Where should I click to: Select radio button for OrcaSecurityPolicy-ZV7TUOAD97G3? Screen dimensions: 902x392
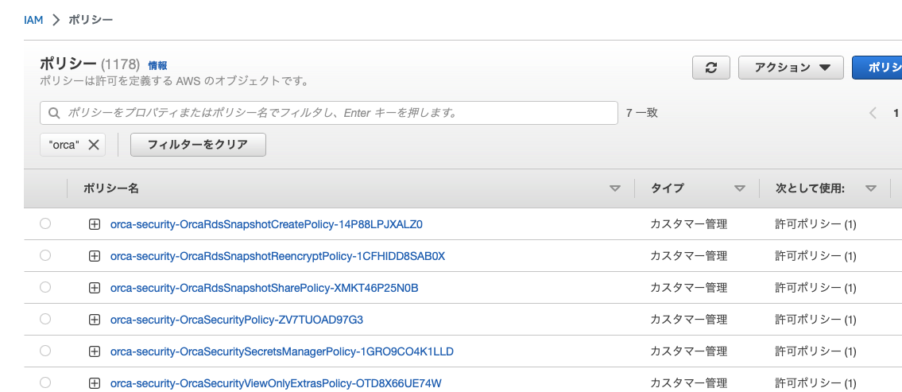click(x=45, y=318)
